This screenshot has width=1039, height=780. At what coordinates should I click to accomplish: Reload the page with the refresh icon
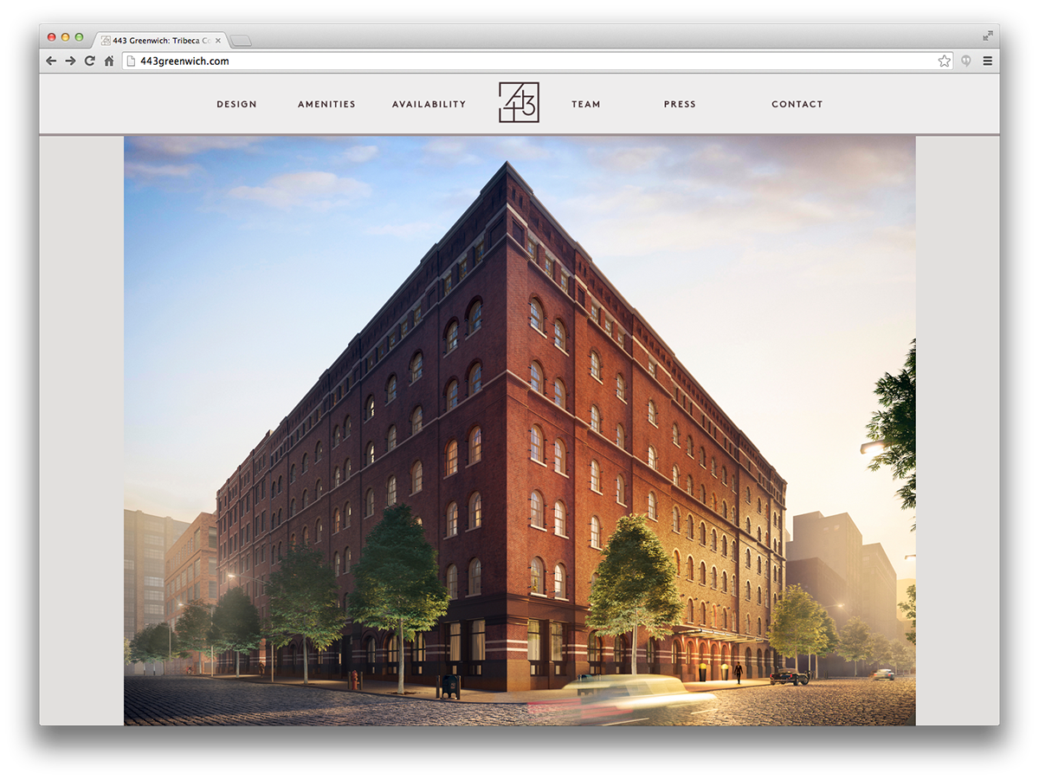[x=89, y=61]
